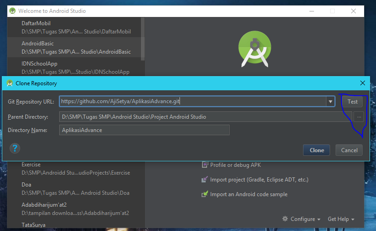
Task: Click the Profile or debug APK icon
Action: 205,165
